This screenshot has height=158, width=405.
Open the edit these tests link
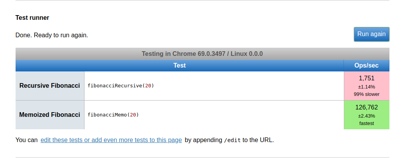[x=111, y=140]
